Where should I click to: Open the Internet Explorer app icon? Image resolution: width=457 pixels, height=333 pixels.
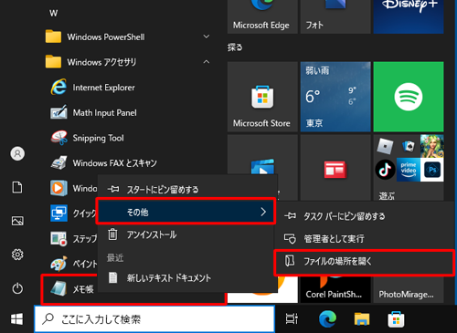click(x=58, y=87)
